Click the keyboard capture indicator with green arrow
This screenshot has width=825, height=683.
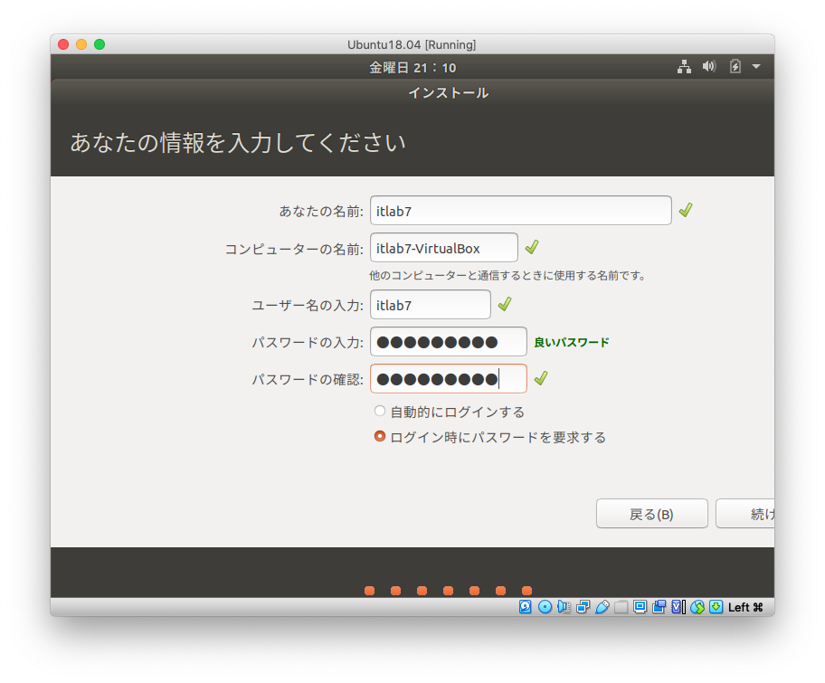coord(716,607)
